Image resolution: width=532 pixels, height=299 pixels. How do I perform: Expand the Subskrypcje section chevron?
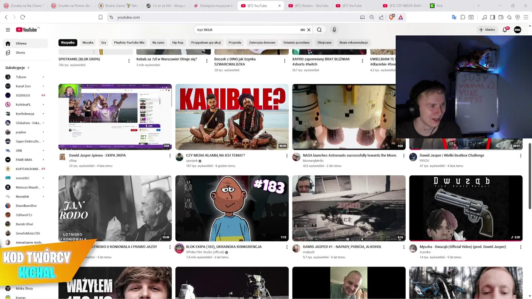(x=28, y=68)
